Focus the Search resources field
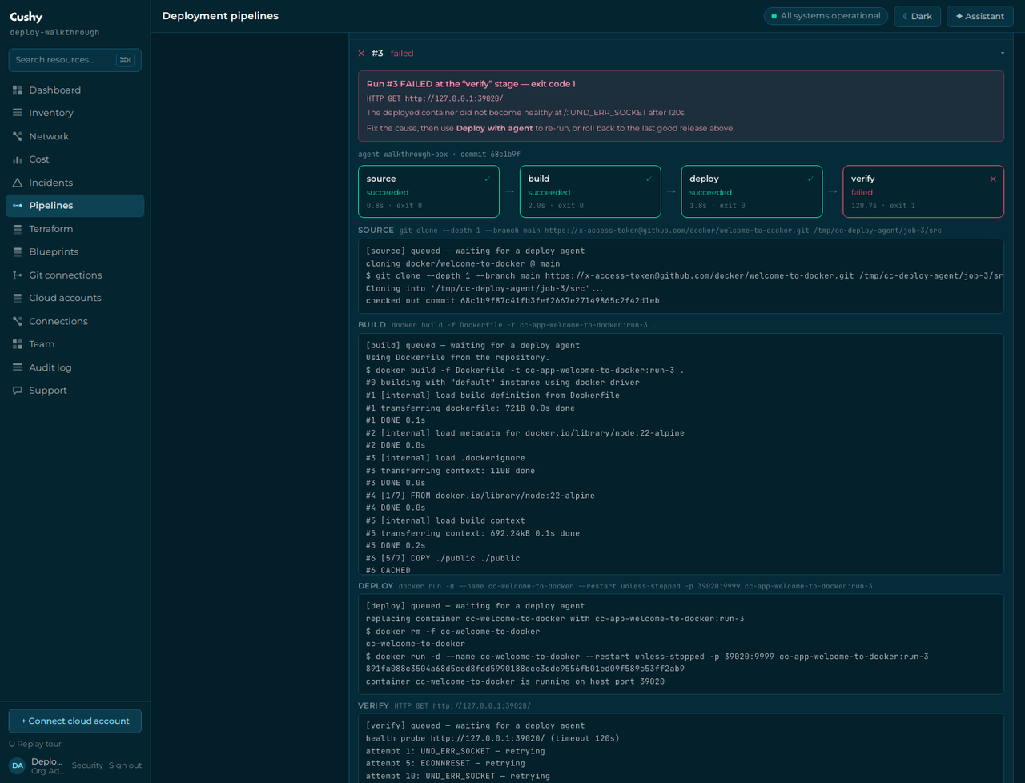Image resolution: width=1025 pixels, height=783 pixels. pyautogui.click(x=75, y=60)
